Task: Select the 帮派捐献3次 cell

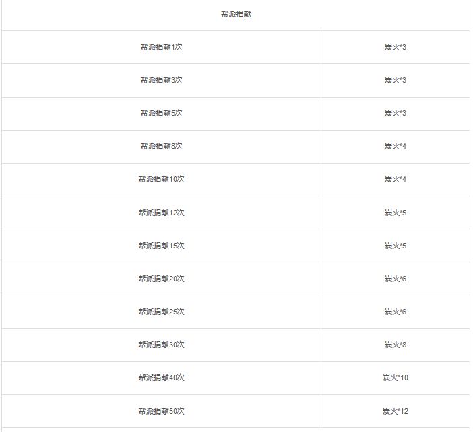Action: point(162,80)
